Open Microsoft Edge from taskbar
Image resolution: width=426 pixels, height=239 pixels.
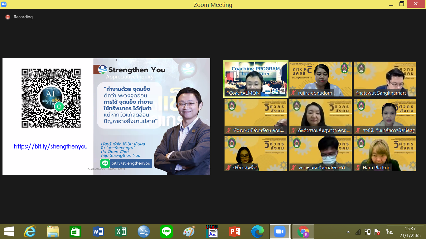257,232
